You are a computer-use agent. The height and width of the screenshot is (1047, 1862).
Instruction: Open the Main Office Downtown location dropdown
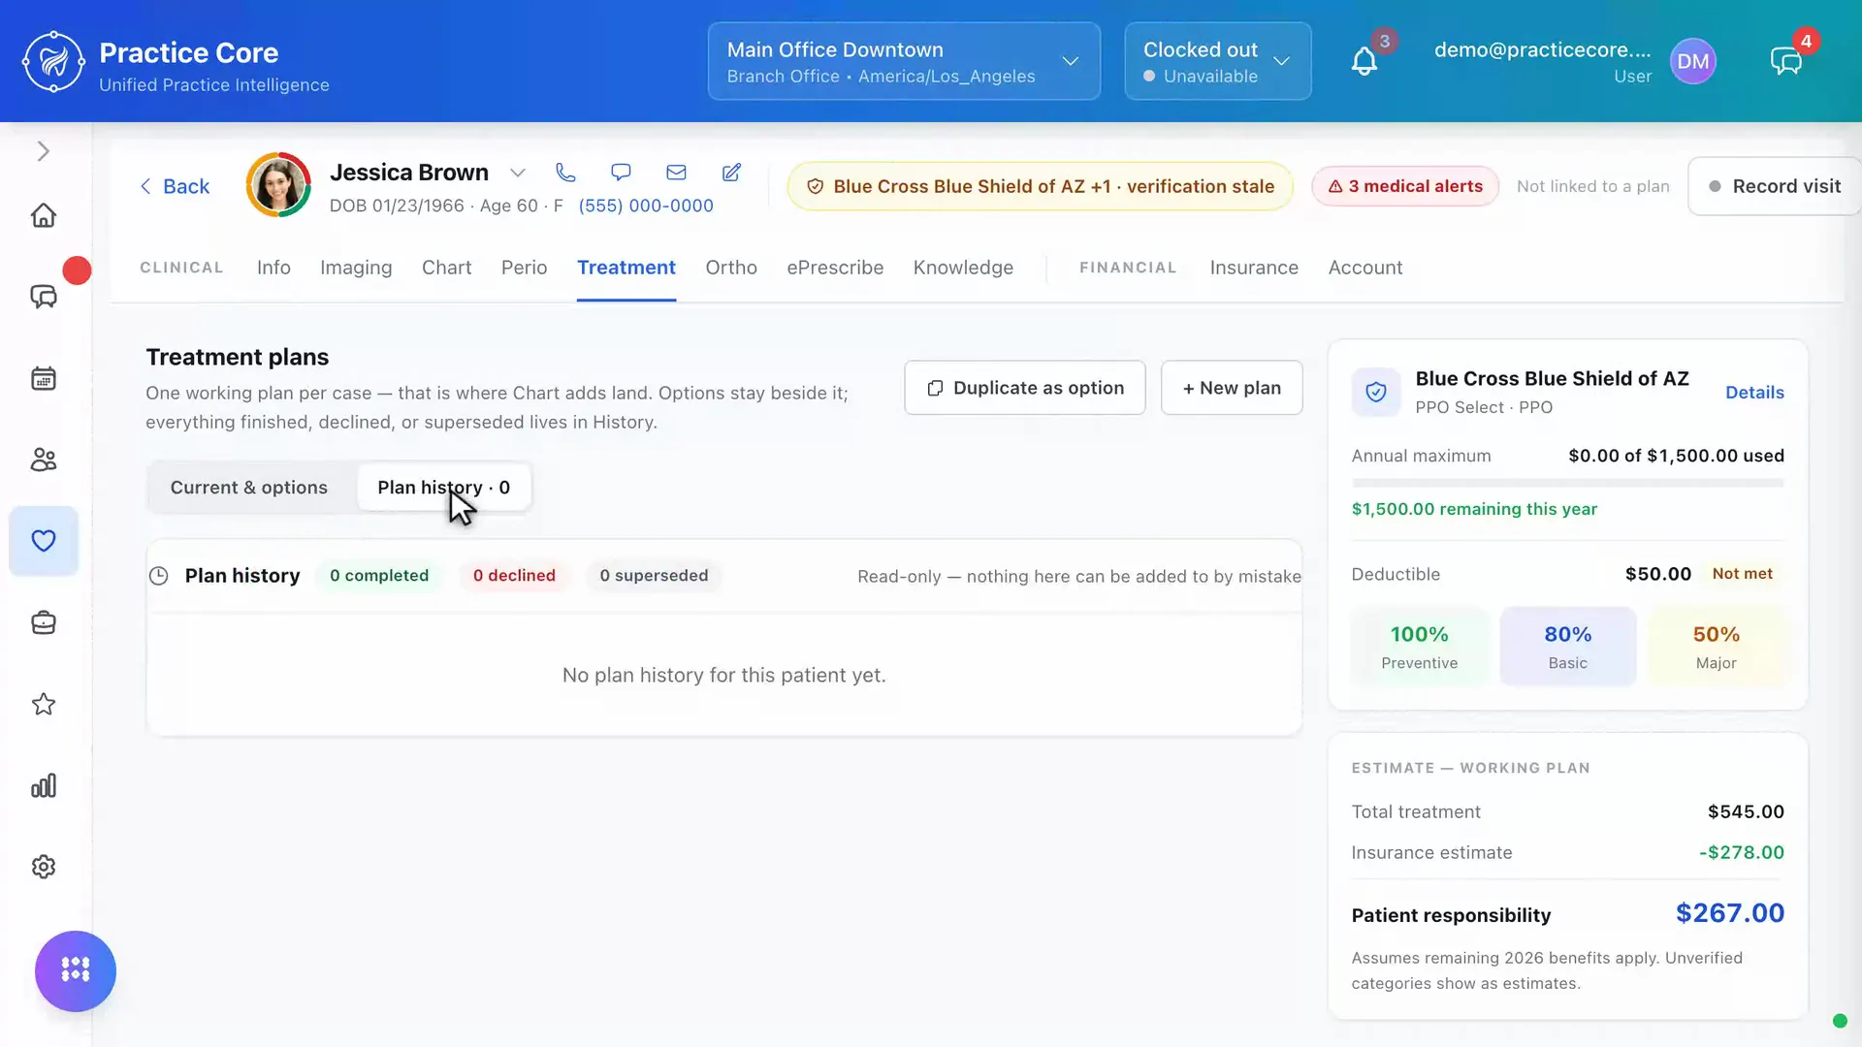pos(904,61)
